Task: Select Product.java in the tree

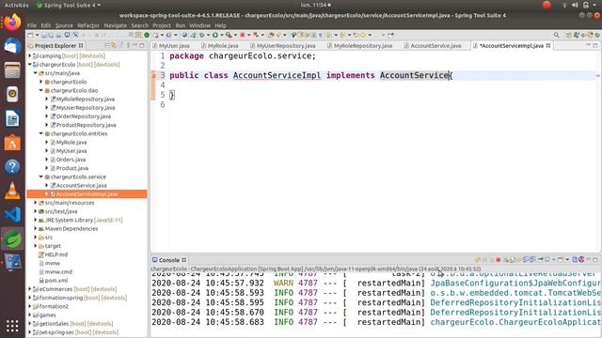Action: (x=72, y=168)
